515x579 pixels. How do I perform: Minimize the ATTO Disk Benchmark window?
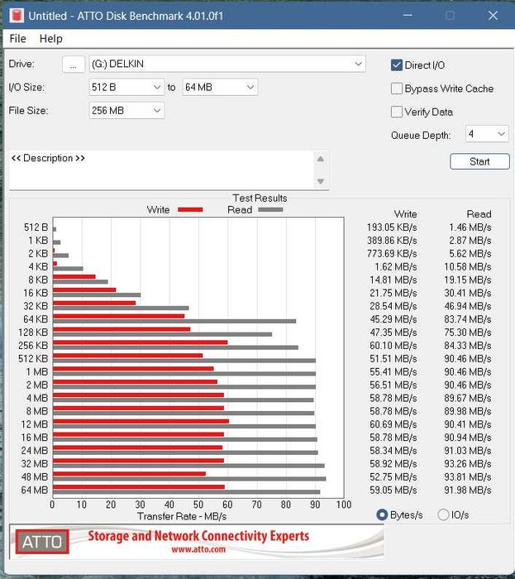pyautogui.click(x=408, y=16)
